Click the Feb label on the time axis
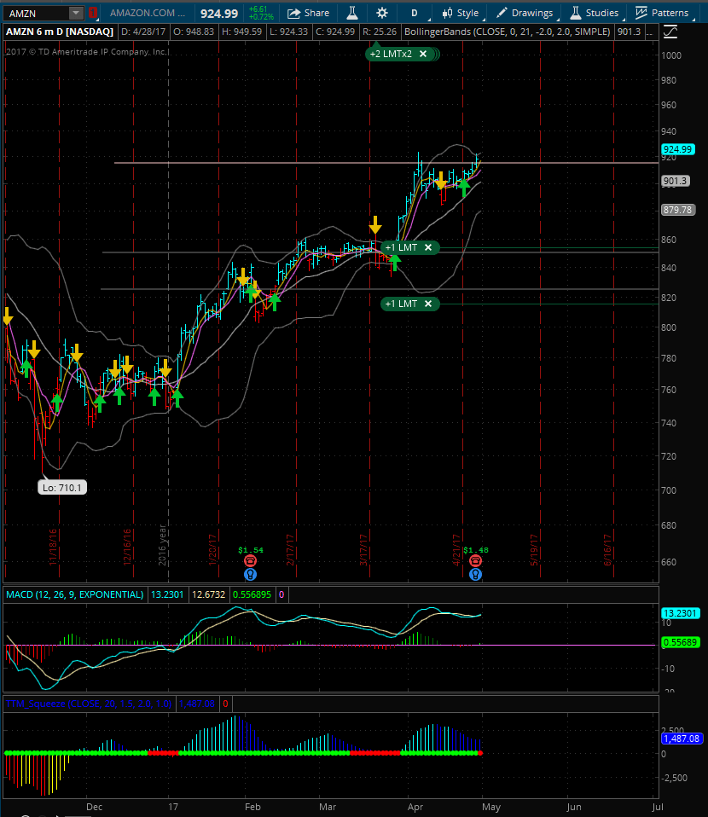Screen dimensions: 708x817 252,807
